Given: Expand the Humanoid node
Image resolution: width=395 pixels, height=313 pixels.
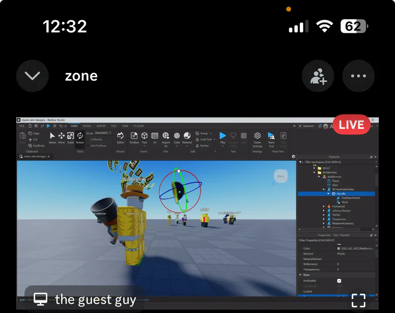Looking at the screenshot, I should (324, 206).
